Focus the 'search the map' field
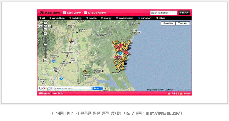Viewport: 229px width, 121px height. coord(73,88)
